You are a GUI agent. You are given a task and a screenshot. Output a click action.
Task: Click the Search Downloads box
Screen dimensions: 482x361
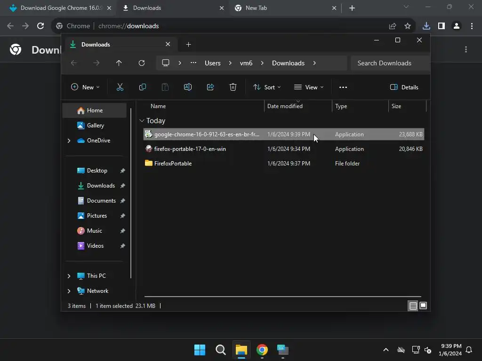coord(390,63)
